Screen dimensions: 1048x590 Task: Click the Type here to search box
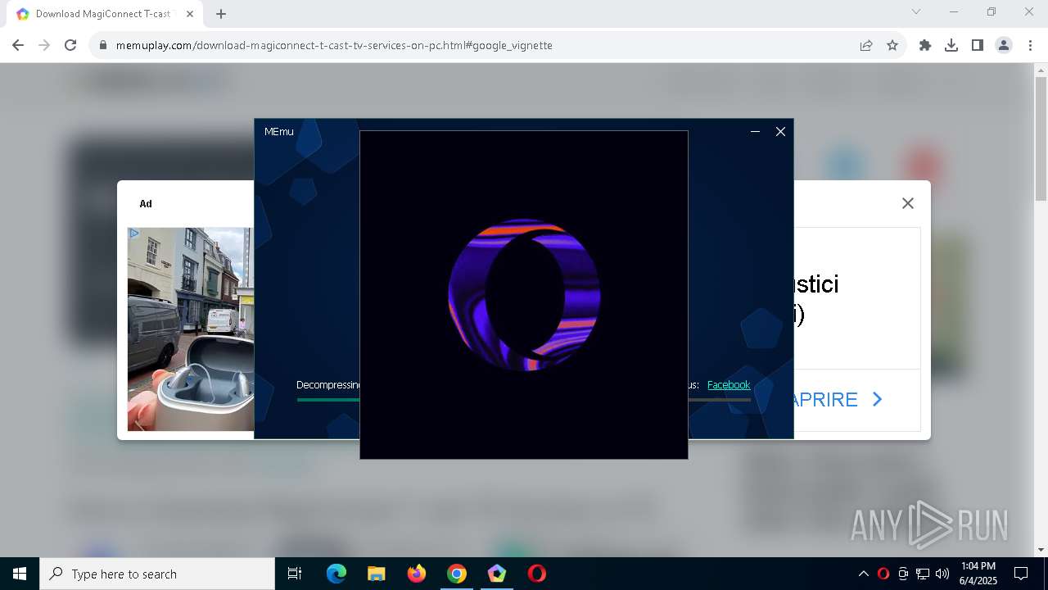pyautogui.click(x=157, y=574)
